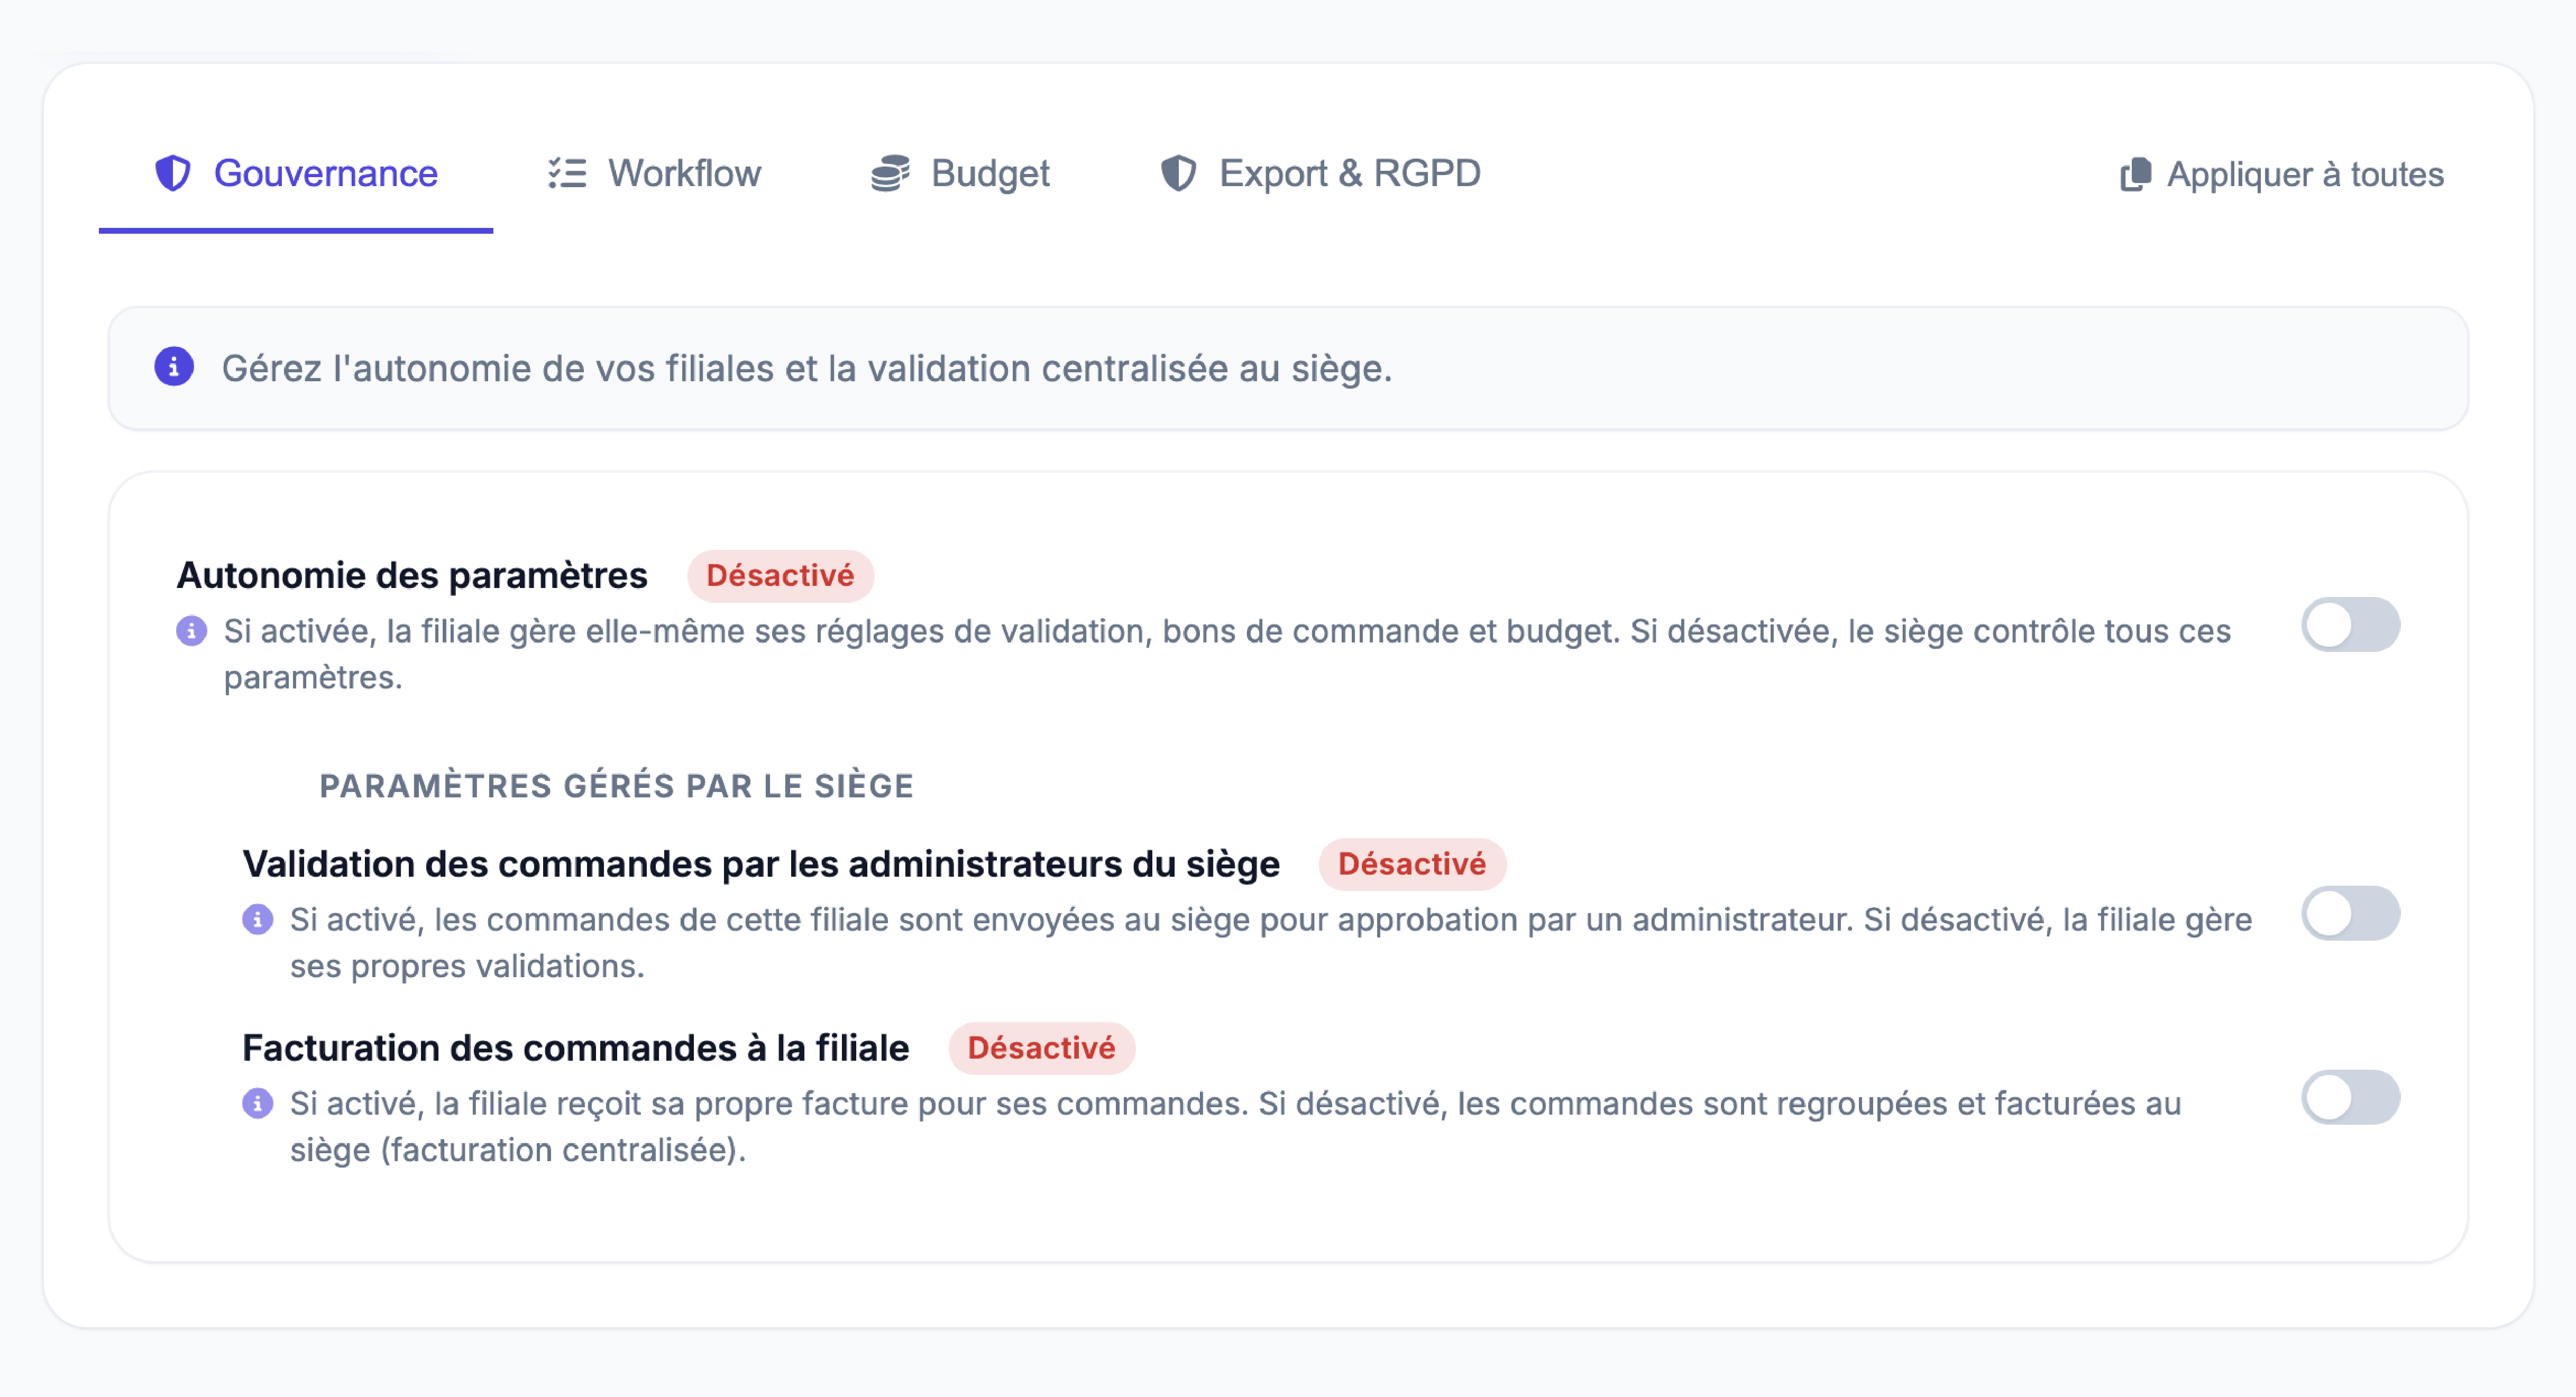The height and width of the screenshot is (1397, 2576).
Task: Click the heading PARAMÈTRES GÉRÉS PAR LE SIÈGE
Action: (616, 786)
